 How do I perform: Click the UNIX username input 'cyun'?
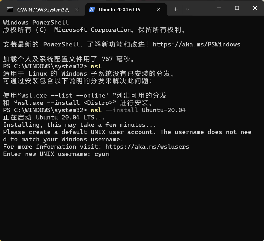[x=102, y=154]
